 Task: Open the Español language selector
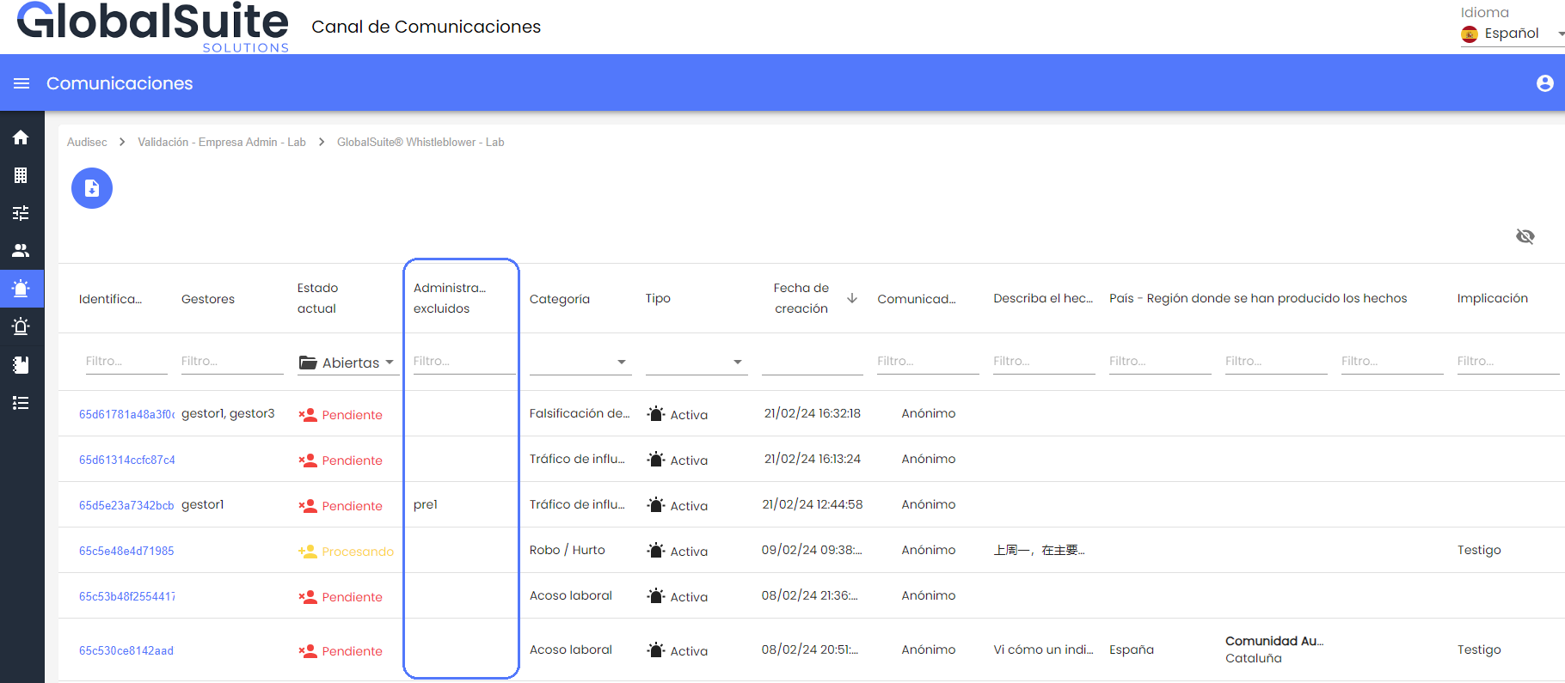(x=1512, y=34)
